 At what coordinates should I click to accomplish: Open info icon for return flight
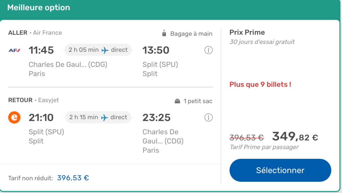(x=208, y=118)
